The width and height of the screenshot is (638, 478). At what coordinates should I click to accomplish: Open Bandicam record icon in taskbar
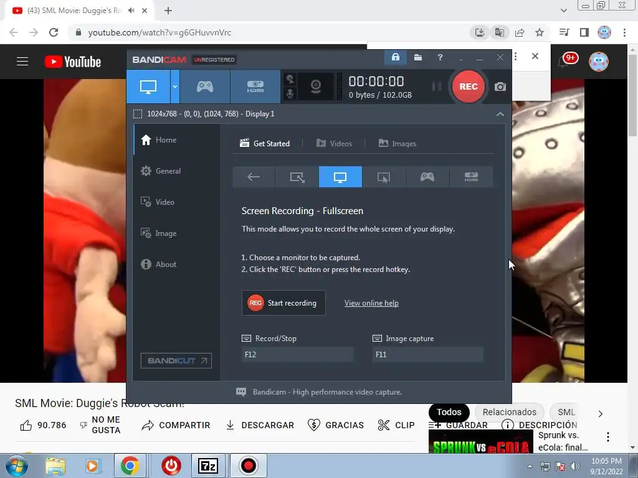(249, 466)
